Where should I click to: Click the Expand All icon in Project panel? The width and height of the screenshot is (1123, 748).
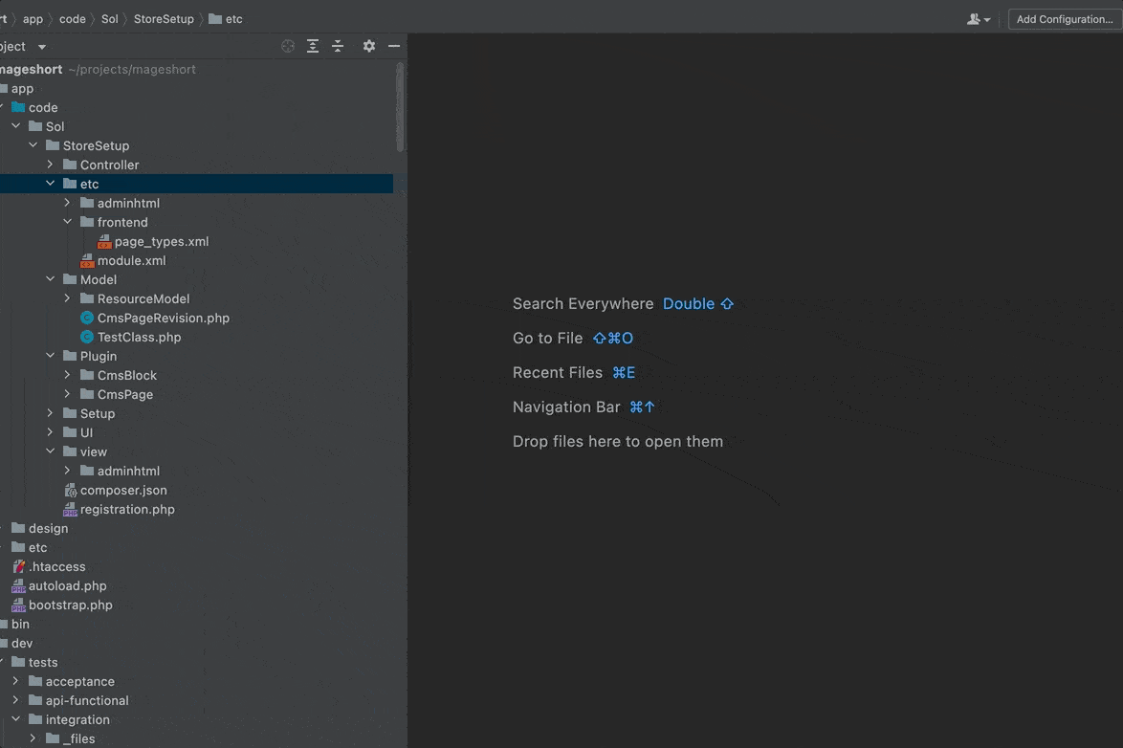(x=313, y=46)
